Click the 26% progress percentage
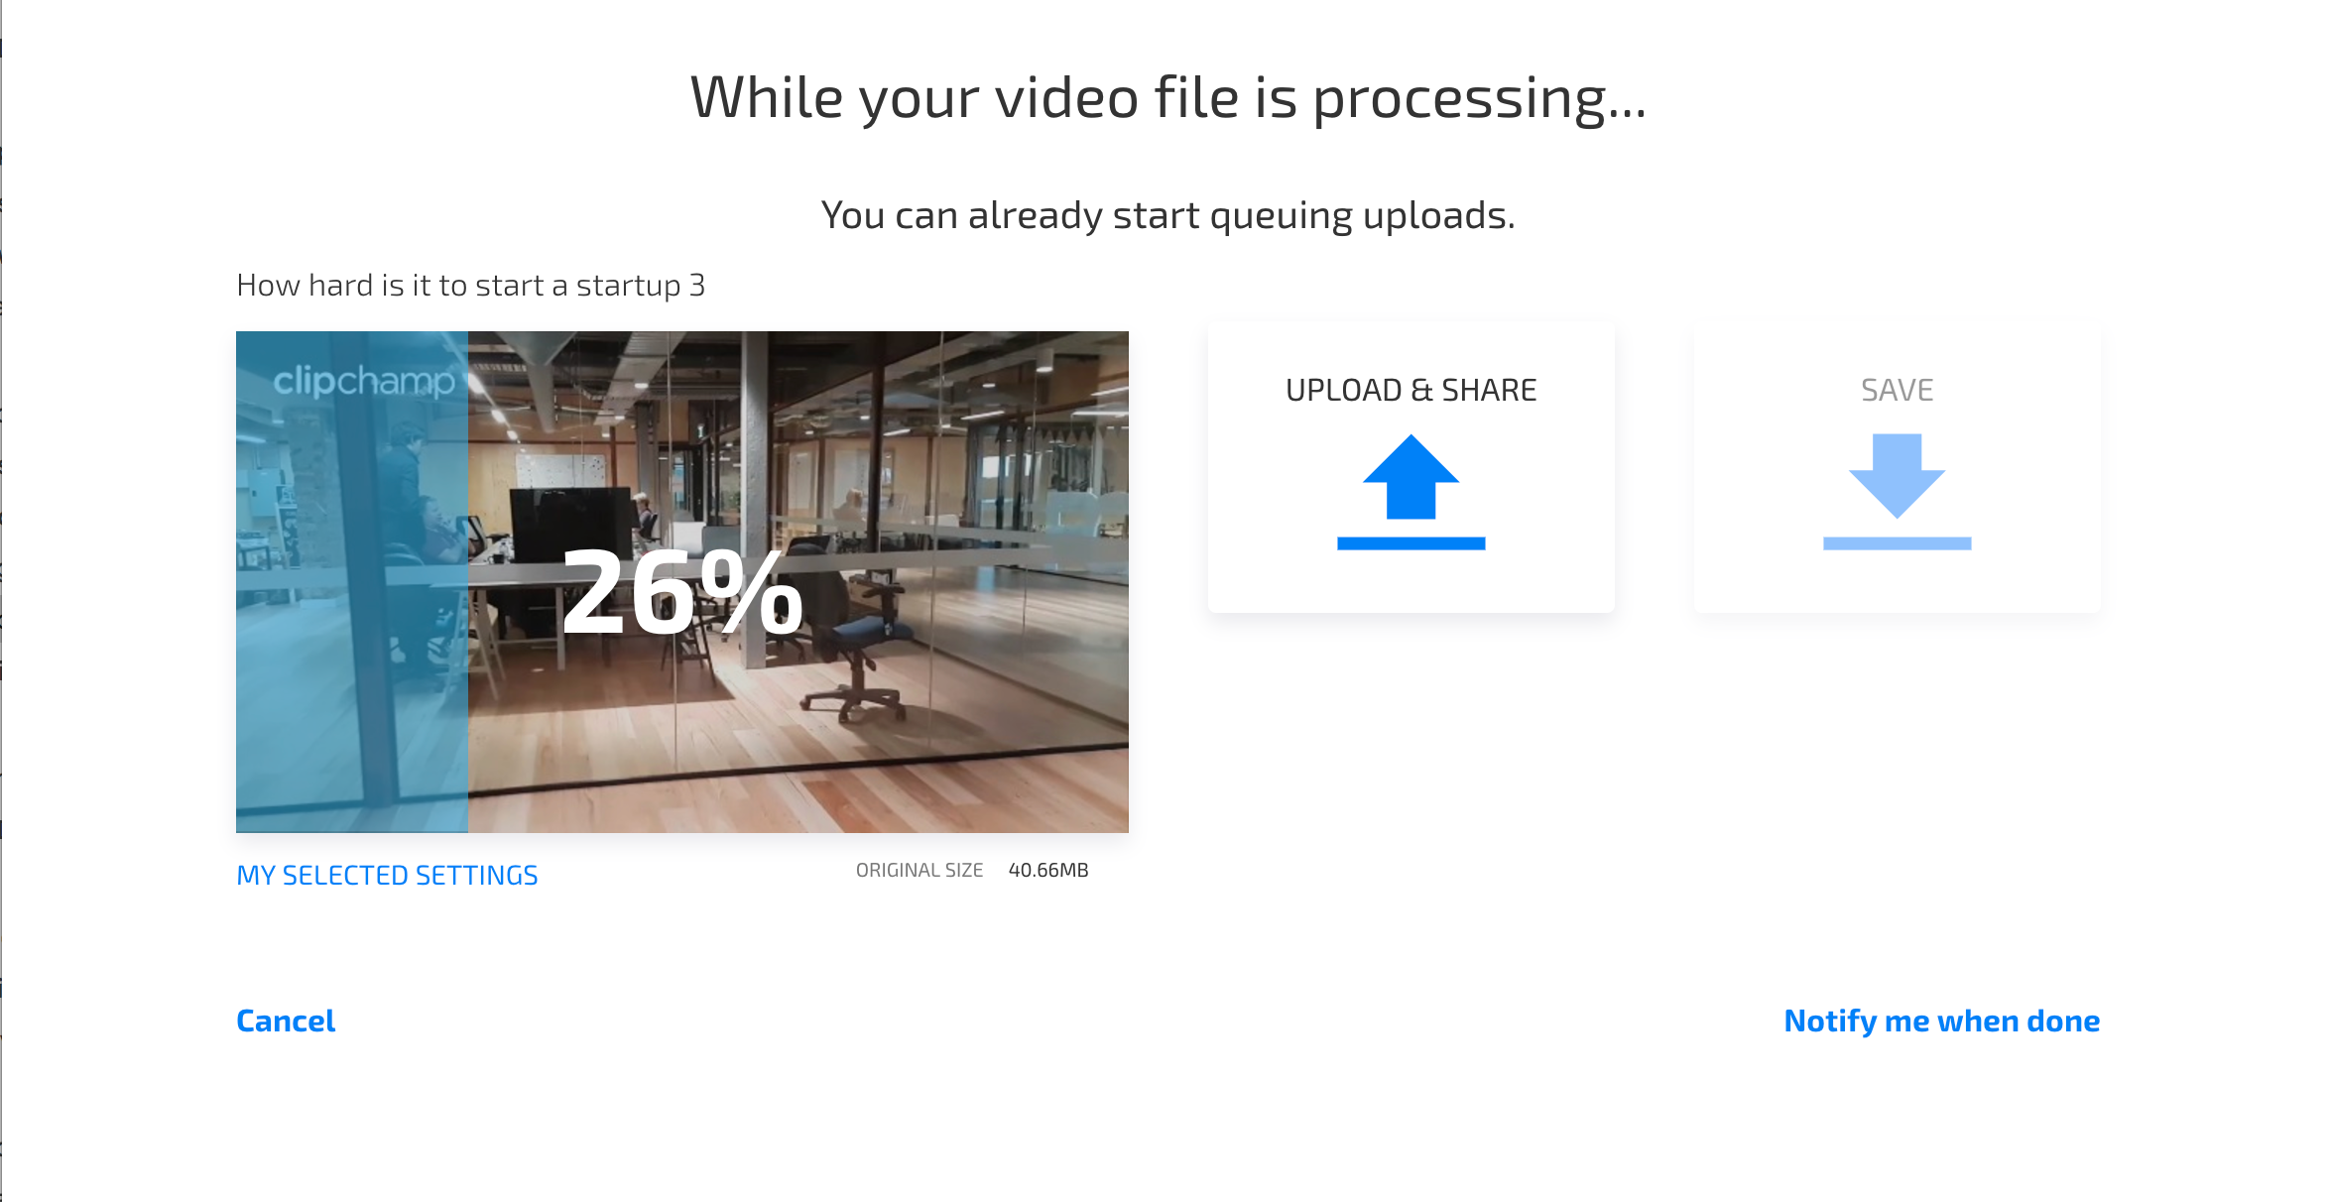Screen dimensions: 2331x1202 point(682,593)
